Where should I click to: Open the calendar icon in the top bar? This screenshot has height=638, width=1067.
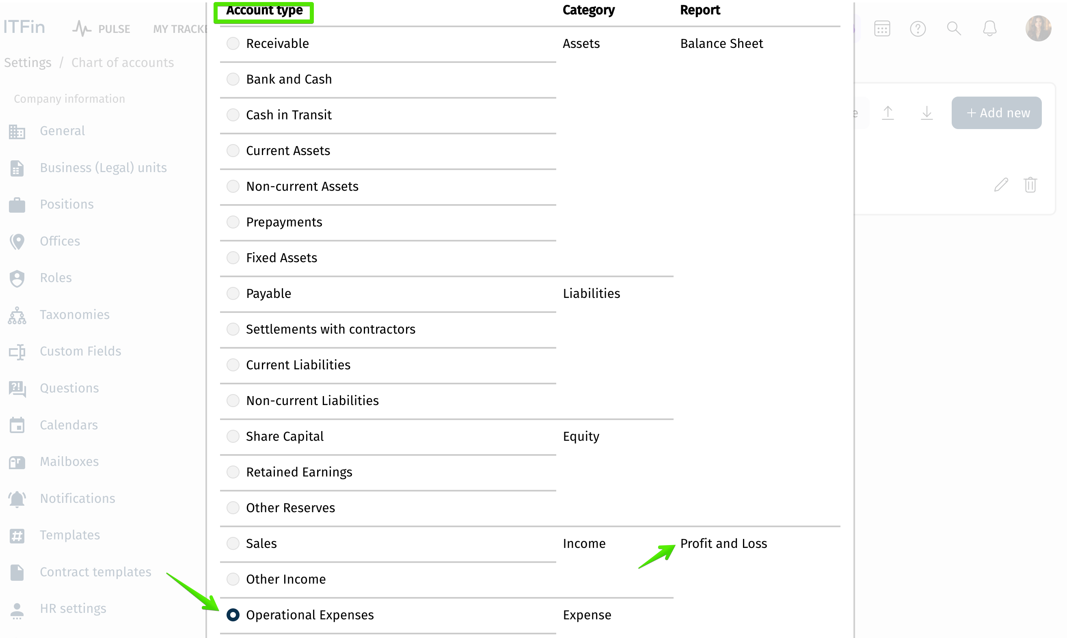pyautogui.click(x=881, y=29)
